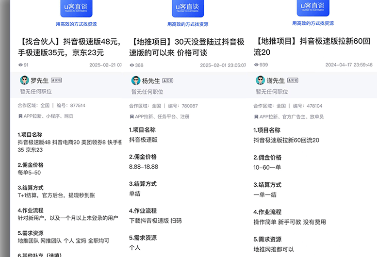Click the 实名 badge next to 谢先生
This screenshot has height=257, width=377.
(292, 80)
